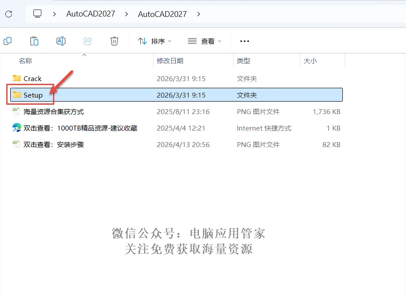Viewport: 406px width, 299px height.
Task: Click the delete trash icon
Action: coord(114,41)
